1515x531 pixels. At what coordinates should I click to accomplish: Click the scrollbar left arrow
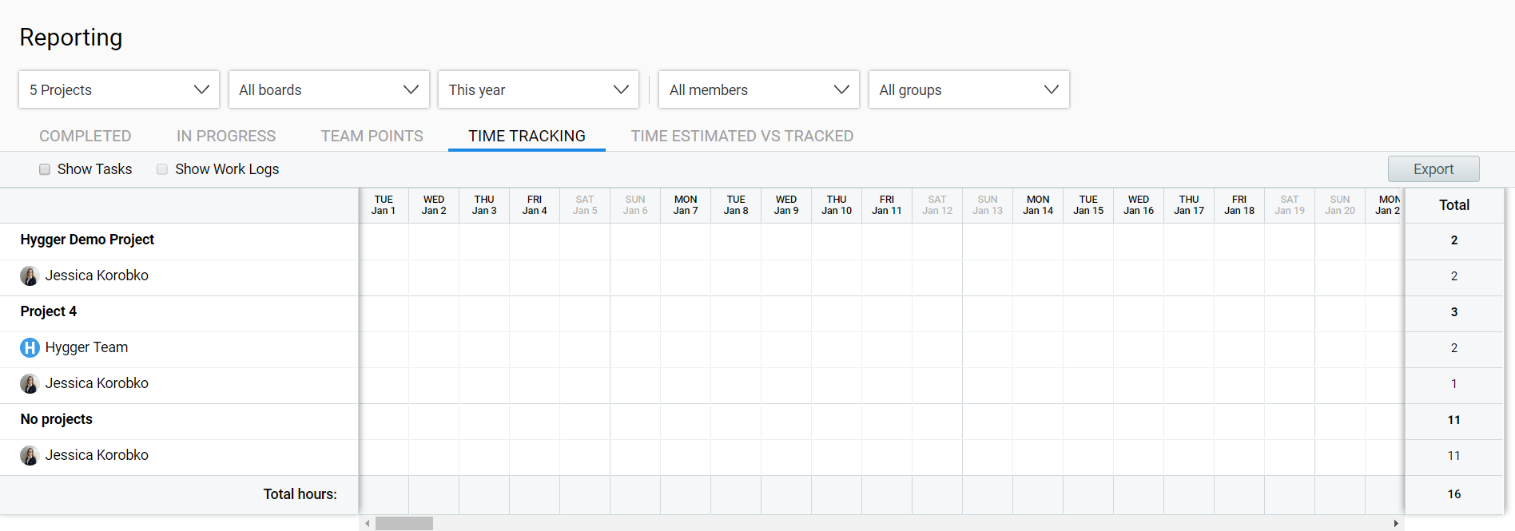point(367,524)
